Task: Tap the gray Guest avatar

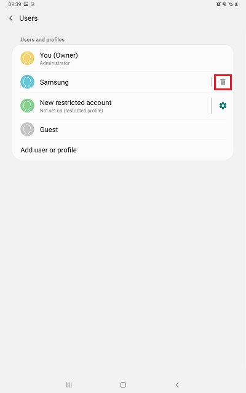Action: [x=27, y=130]
